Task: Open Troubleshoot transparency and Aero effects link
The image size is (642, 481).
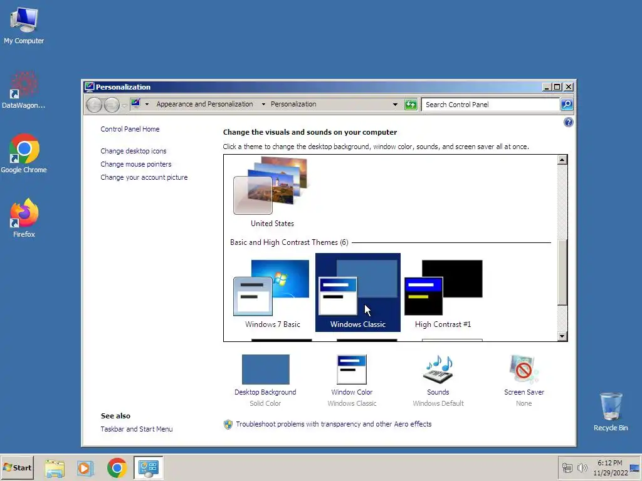Action: tap(334, 424)
